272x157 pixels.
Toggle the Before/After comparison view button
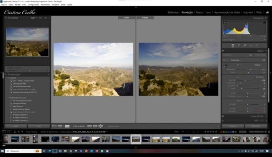click(x=67, y=126)
